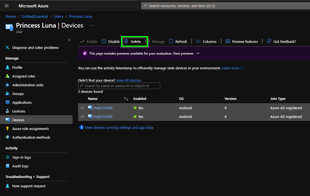Open the Applications section
The width and height of the screenshot is (310, 196).
(22, 102)
